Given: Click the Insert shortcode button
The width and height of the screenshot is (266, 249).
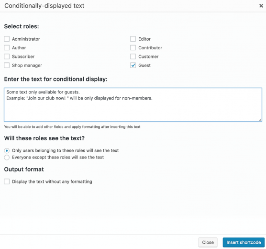Looking at the screenshot, I should click(244, 242).
